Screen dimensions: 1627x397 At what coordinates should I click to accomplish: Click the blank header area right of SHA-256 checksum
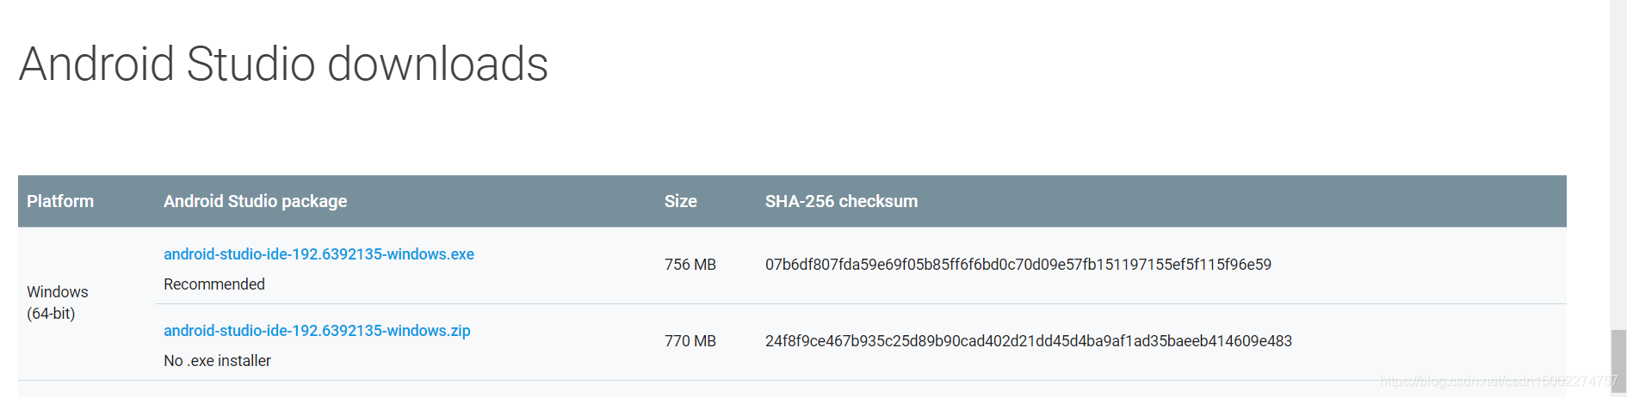click(1242, 201)
